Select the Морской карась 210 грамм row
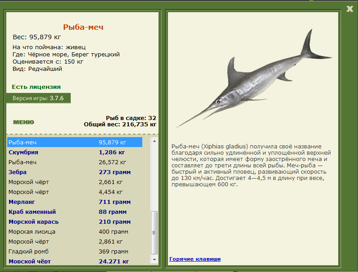358x272 pixels. 75,221
